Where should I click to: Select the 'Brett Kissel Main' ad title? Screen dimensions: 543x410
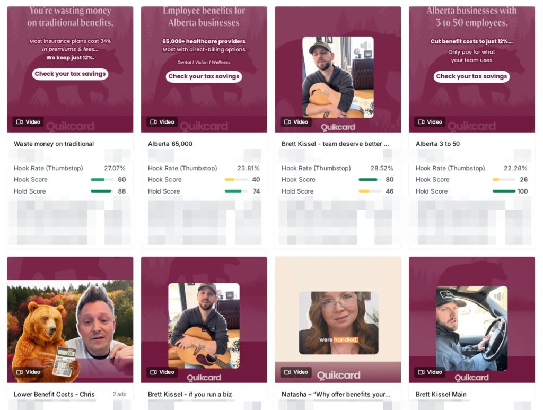(441, 394)
